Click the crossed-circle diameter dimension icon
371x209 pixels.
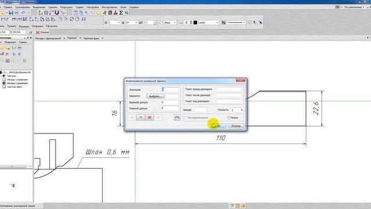click(72, 19)
